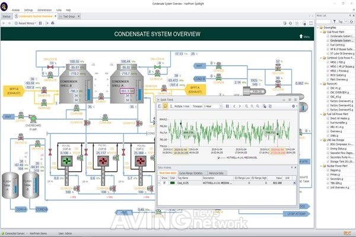Screen dimensions: 356x237
Task: Pin the Mimic List panel
Action: (350, 15)
